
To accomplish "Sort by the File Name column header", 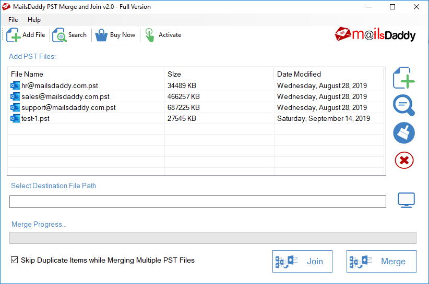I will [86, 75].
